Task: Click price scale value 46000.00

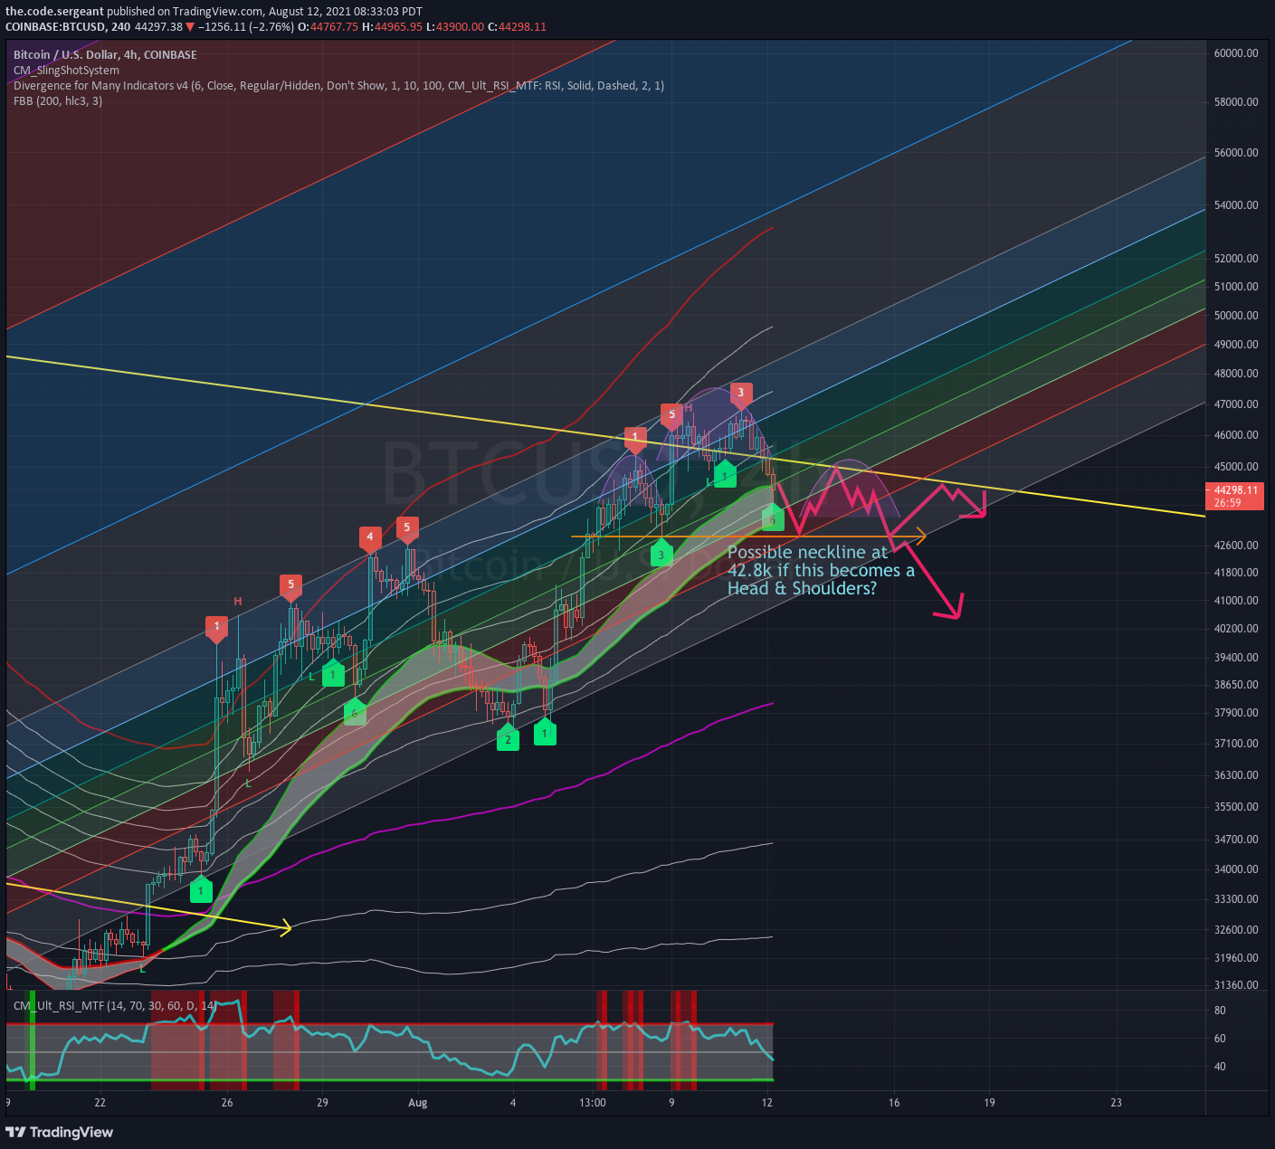Action: click(1236, 434)
